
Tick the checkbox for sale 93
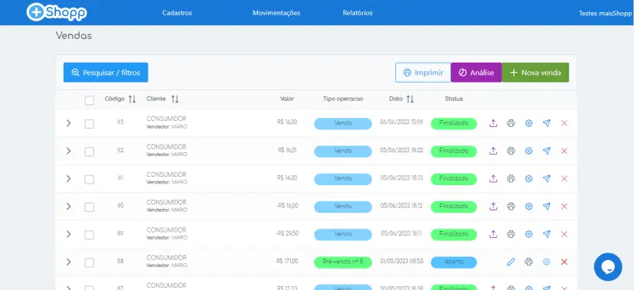click(x=90, y=124)
